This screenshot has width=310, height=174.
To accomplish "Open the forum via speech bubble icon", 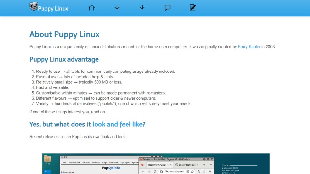I will (167, 8).
